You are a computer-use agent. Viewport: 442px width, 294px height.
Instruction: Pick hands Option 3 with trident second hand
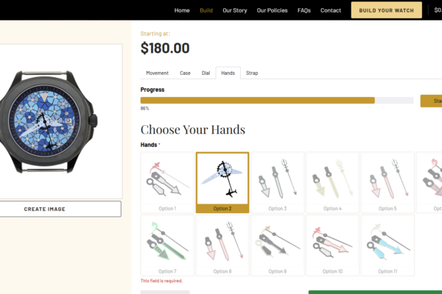278,182
